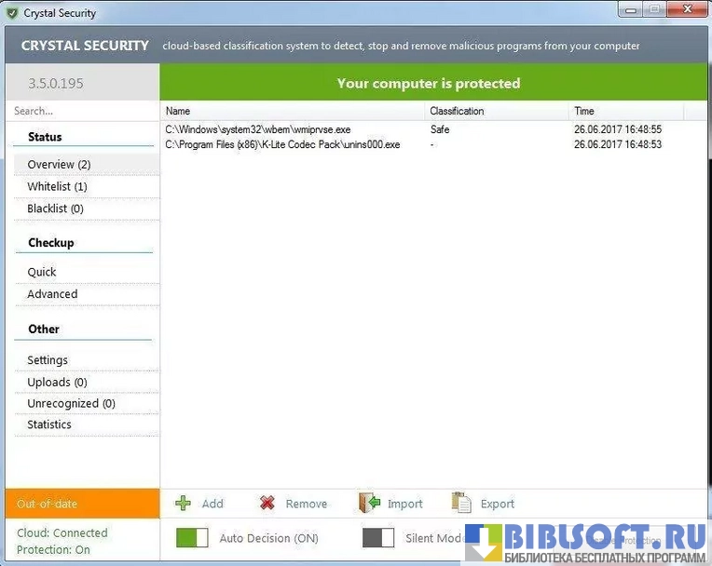Click the Import icon with green arrow
This screenshot has height=566, width=712.
coord(369,503)
